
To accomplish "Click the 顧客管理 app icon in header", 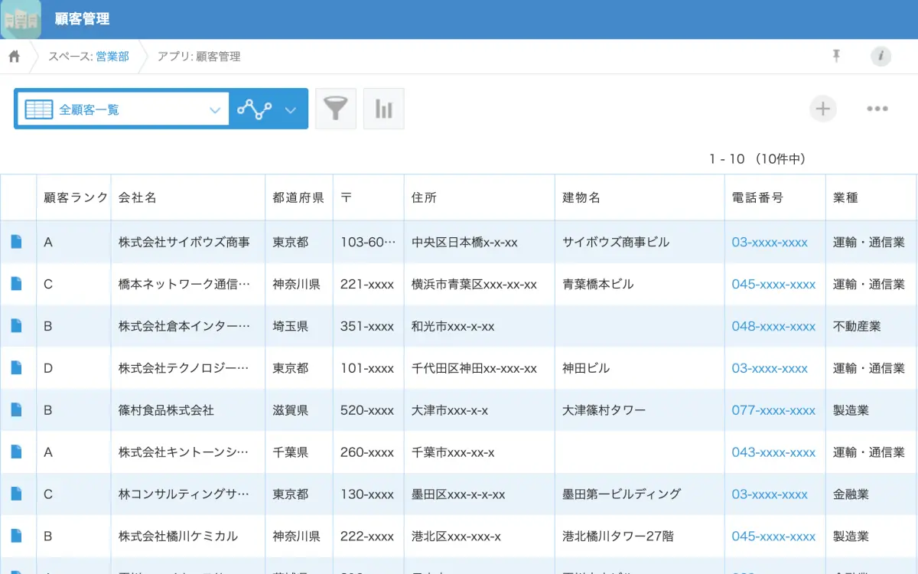I will pyautogui.click(x=21, y=19).
